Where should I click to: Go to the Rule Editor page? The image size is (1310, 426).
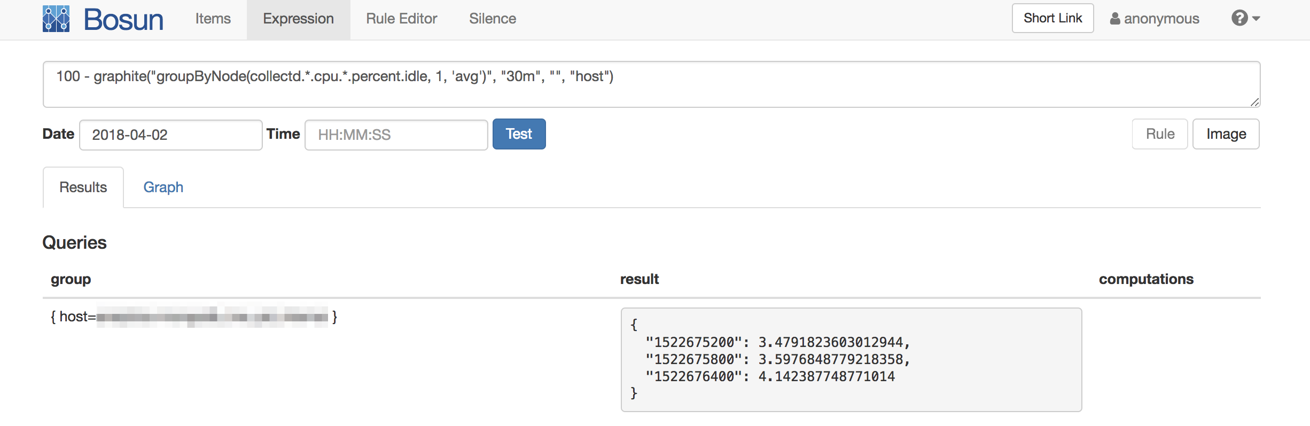[401, 19]
